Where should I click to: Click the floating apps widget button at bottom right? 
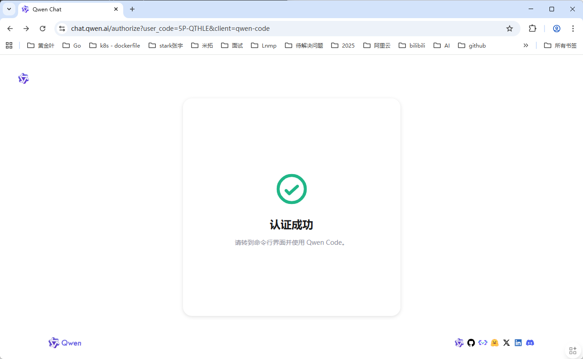point(573,350)
